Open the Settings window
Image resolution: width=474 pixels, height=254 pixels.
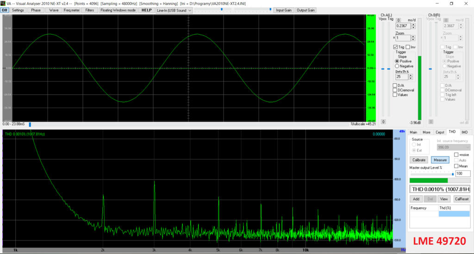18,10
